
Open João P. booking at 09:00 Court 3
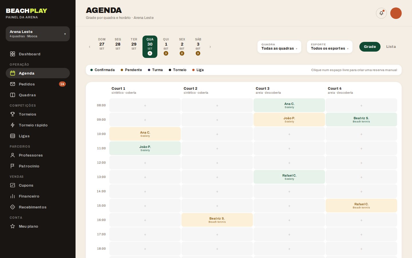point(289,120)
